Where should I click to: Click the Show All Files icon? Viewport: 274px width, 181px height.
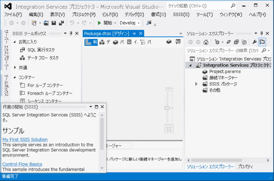pyautogui.click(x=244, y=42)
